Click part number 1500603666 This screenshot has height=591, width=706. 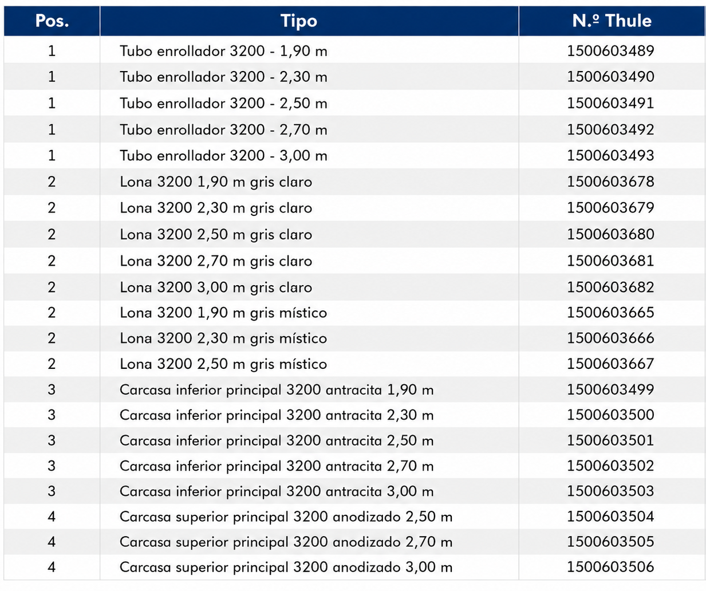click(x=610, y=338)
